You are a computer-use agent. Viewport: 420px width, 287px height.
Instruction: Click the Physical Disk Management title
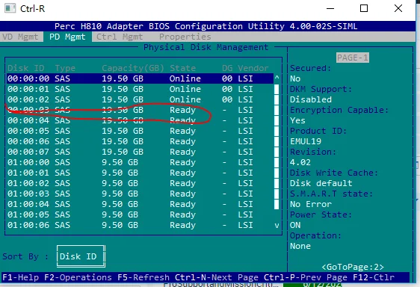point(206,47)
